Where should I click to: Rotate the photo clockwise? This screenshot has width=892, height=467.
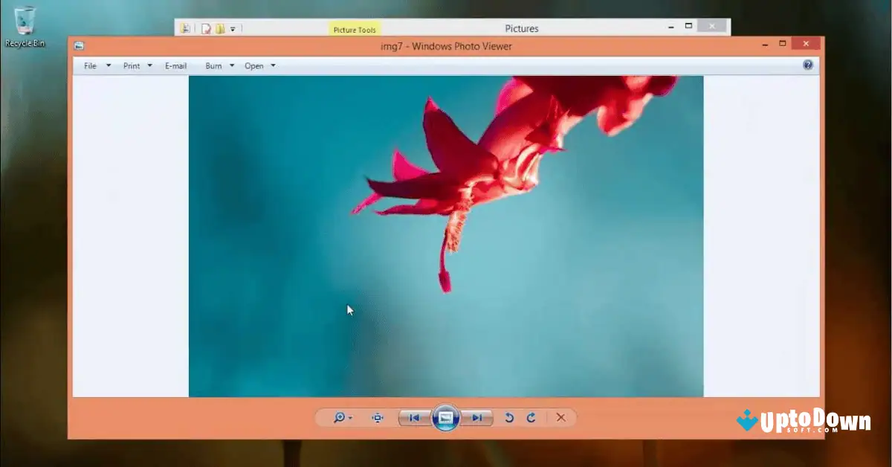[x=530, y=417]
